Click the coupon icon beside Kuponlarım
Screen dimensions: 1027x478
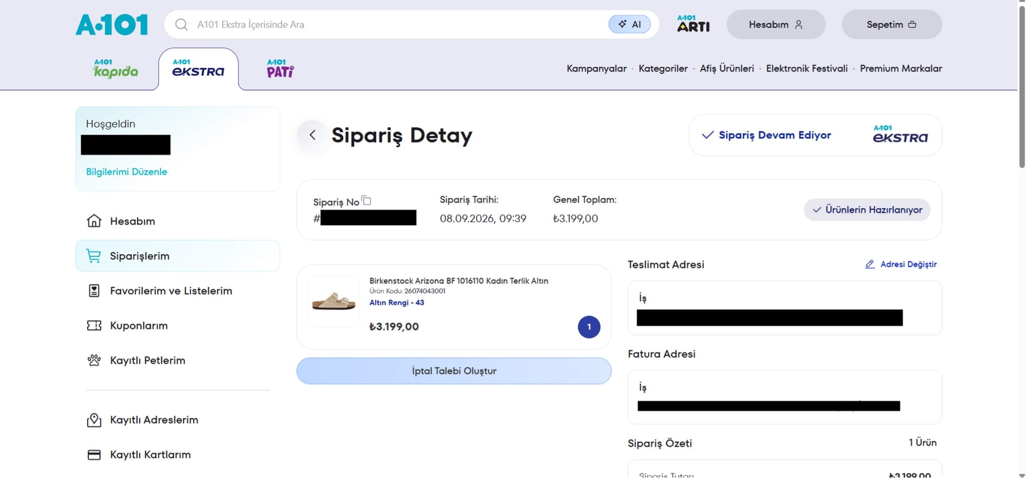pyautogui.click(x=94, y=326)
